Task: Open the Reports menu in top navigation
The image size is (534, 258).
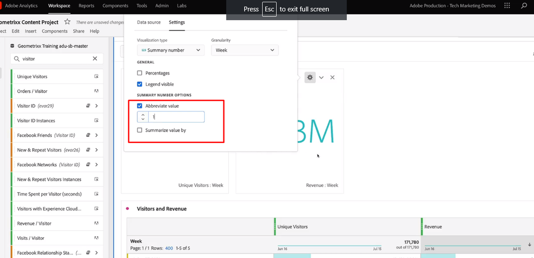Action: click(87, 6)
